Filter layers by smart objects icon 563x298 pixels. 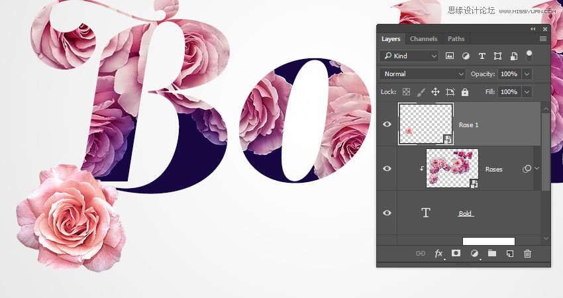(514, 56)
